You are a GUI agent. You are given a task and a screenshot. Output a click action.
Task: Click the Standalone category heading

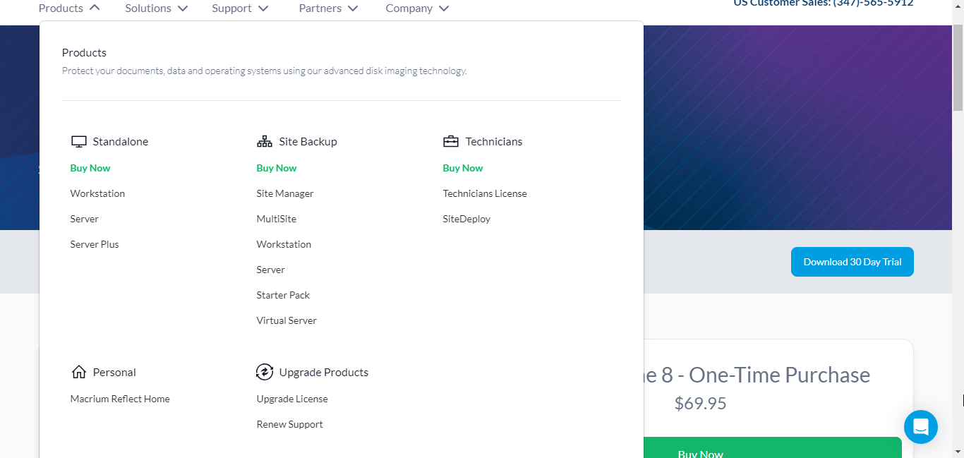pyautogui.click(x=121, y=141)
